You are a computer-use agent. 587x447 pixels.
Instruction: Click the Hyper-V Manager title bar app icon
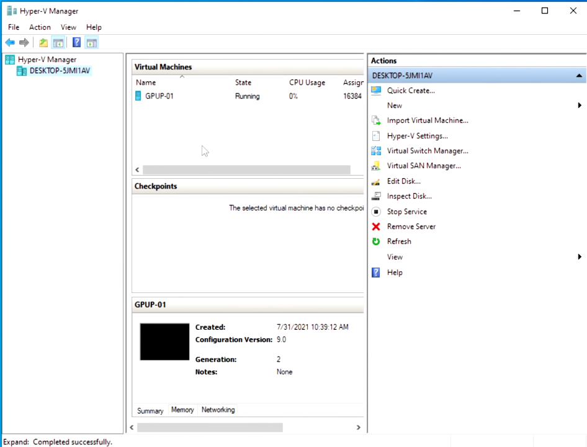[x=12, y=11]
